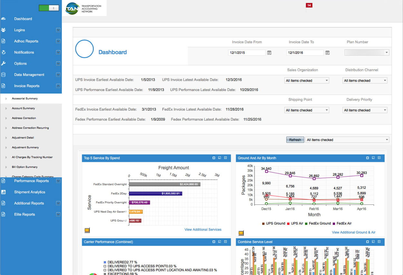
Task: Open the Adjustment Summary report
Action: 25,147
